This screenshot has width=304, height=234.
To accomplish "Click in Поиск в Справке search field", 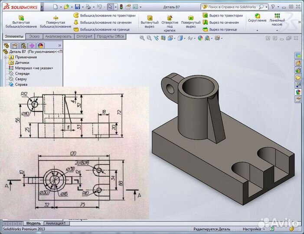I will tap(232, 7).
